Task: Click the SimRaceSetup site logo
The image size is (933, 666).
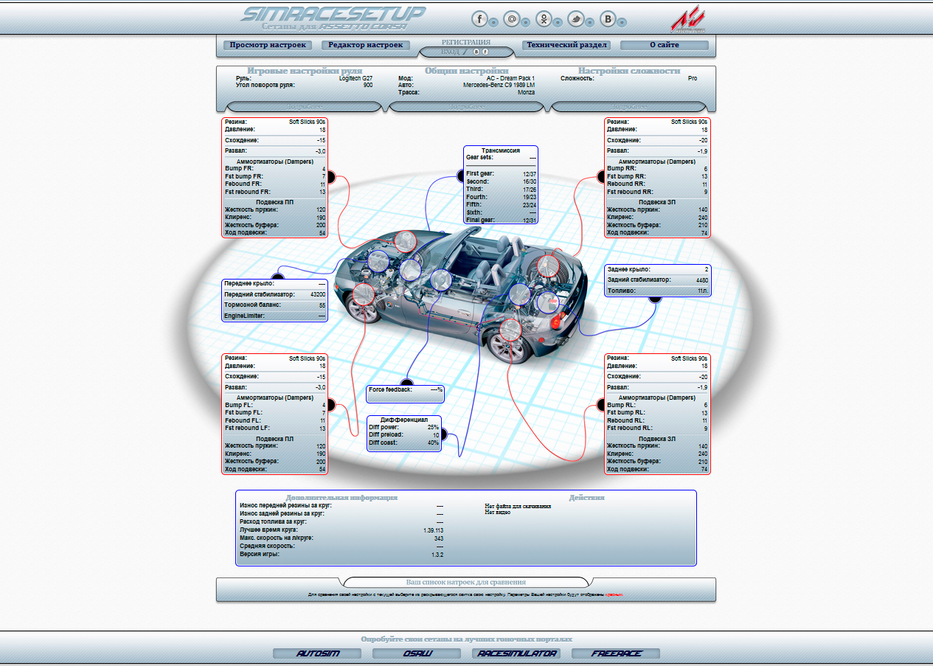Action: (333, 18)
